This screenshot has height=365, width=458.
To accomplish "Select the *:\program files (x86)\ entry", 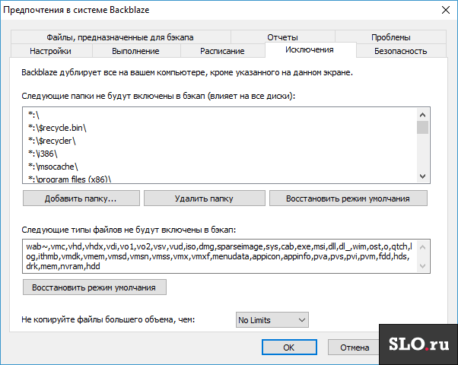I will [69, 179].
